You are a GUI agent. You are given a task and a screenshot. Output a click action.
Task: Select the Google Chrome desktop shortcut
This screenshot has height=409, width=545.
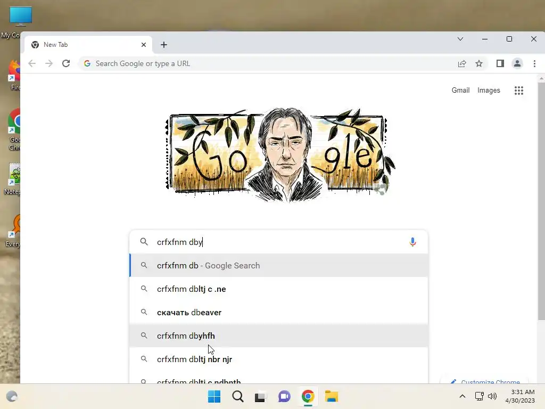click(x=14, y=129)
